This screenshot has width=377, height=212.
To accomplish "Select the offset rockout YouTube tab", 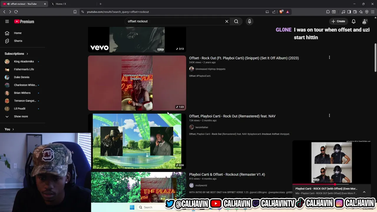I will [24, 4].
